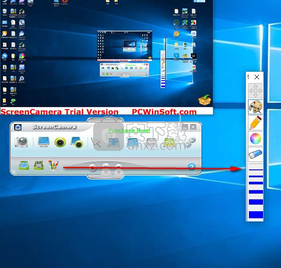Screen dimensions: 281x268
Task: Take a snapshot with the camera icon
Action: (22, 142)
